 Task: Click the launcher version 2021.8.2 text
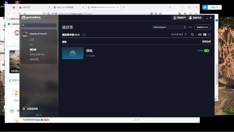(39, 115)
